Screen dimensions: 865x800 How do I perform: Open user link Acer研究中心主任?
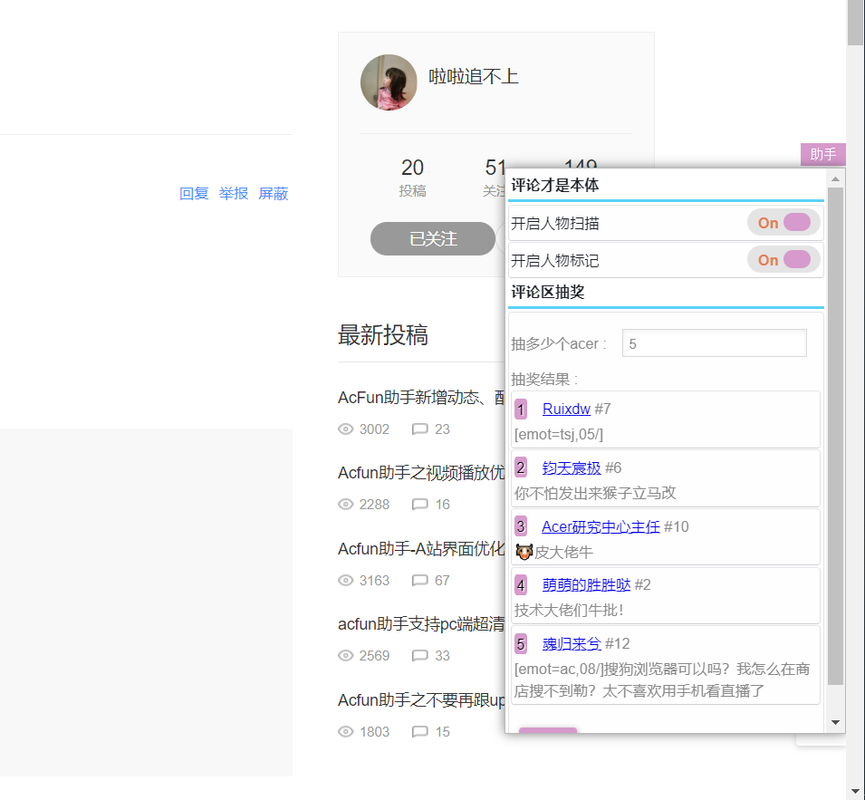point(601,527)
